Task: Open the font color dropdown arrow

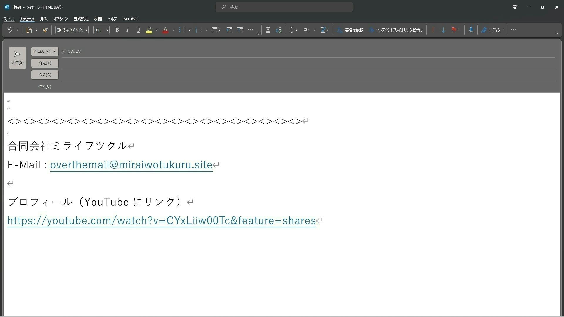Action: 173,30
